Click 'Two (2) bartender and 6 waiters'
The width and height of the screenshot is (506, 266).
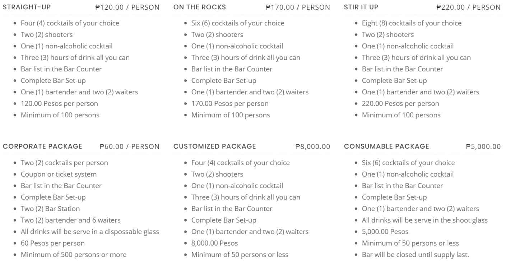(x=71, y=220)
